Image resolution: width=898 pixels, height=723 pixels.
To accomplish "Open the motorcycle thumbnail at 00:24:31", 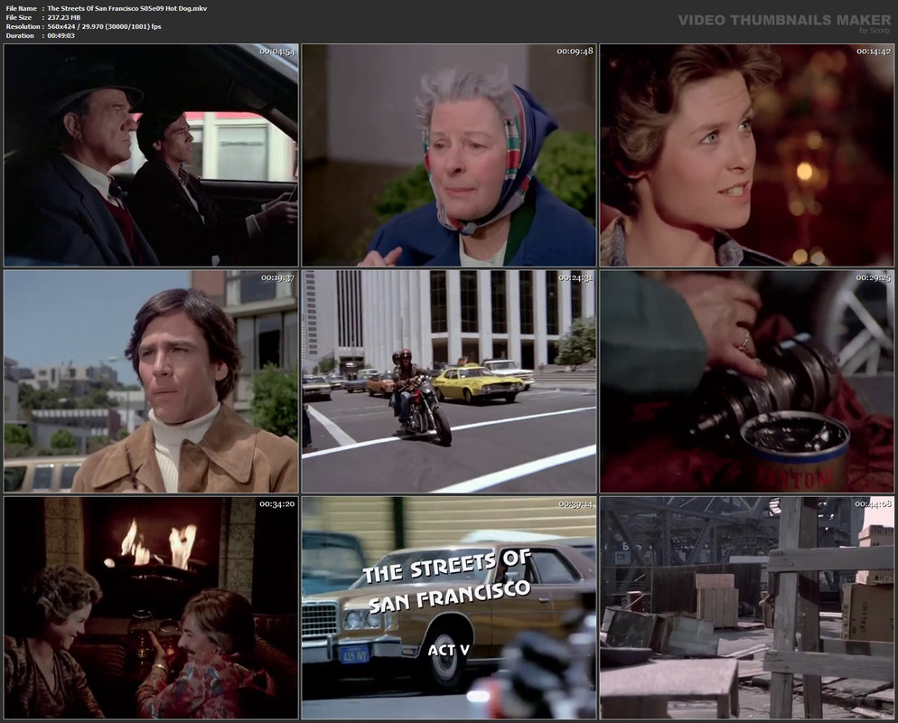I will click(449, 381).
